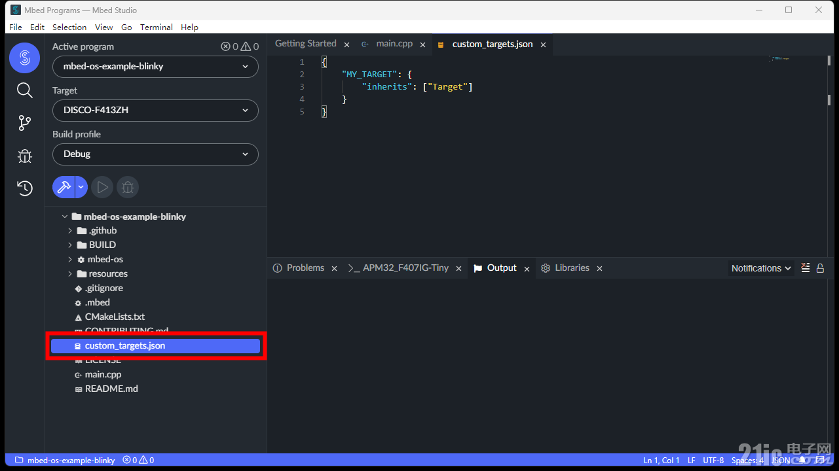Open the History view clock icon
Screen dimensions: 839x471
24,188
